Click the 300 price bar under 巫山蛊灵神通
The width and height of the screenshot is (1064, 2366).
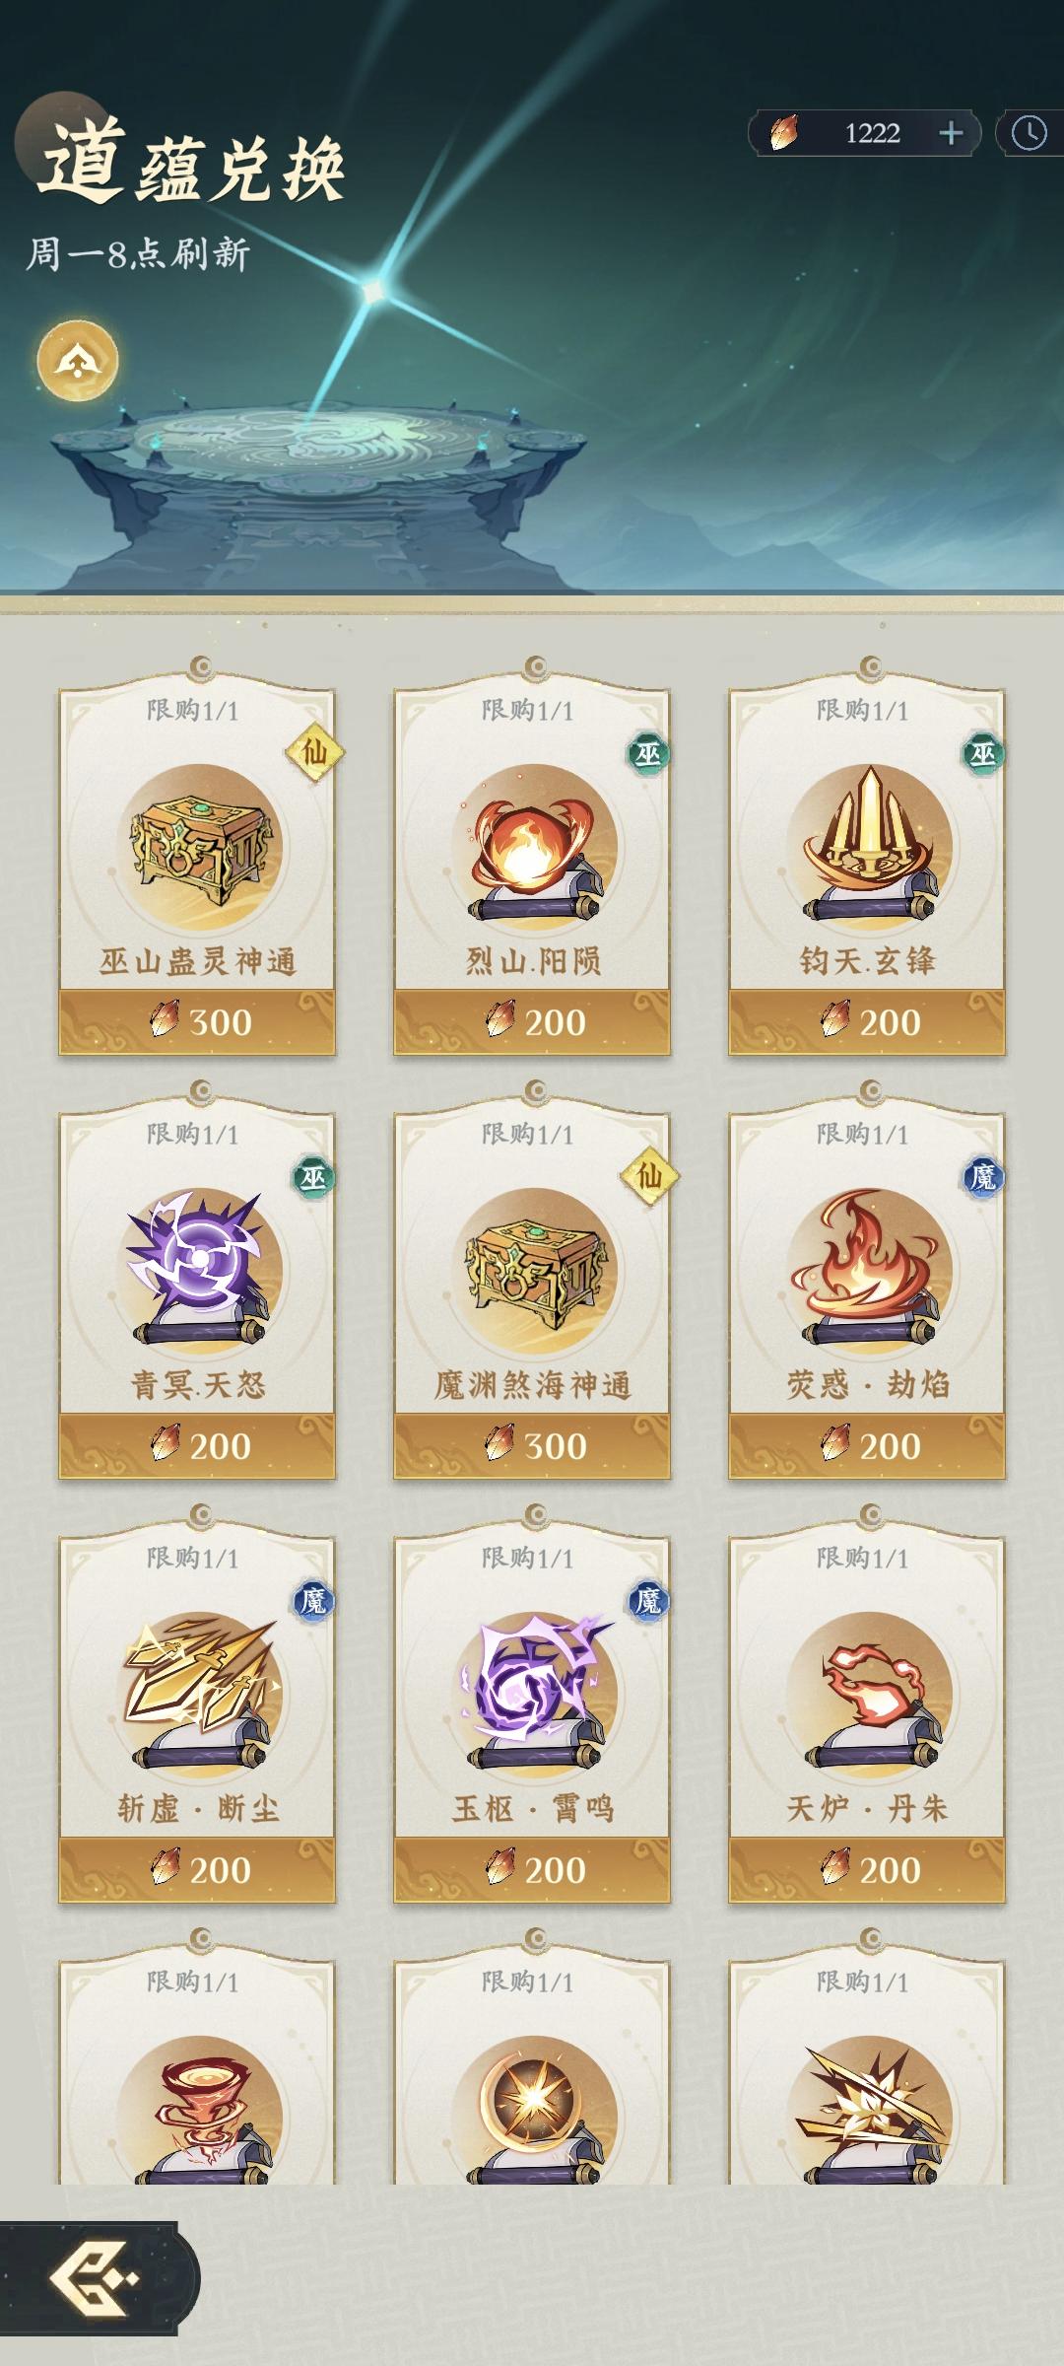pyautogui.click(x=197, y=1022)
